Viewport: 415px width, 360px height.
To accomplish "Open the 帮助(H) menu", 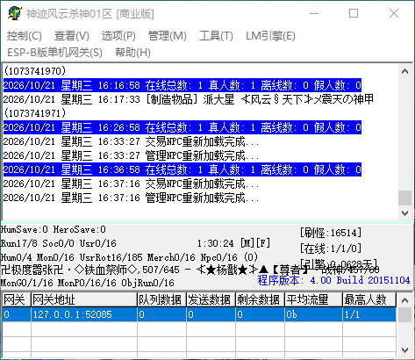I will click(132, 53).
